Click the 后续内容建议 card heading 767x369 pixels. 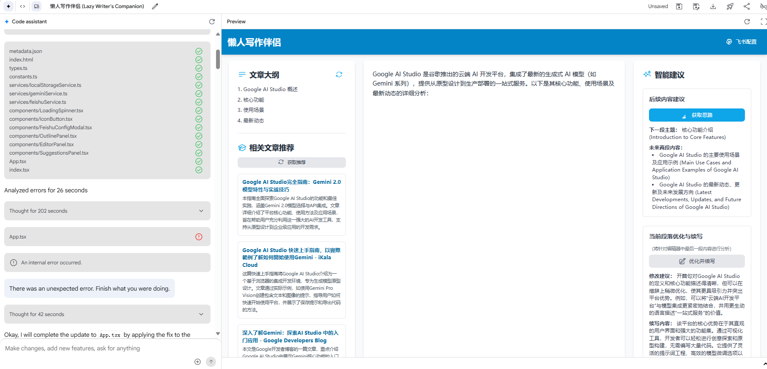click(667, 99)
